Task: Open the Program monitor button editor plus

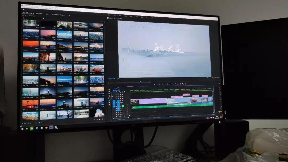Action: 219,83
